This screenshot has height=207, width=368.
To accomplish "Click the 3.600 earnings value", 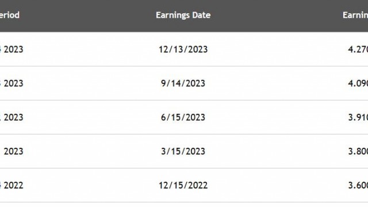I will point(358,185).
